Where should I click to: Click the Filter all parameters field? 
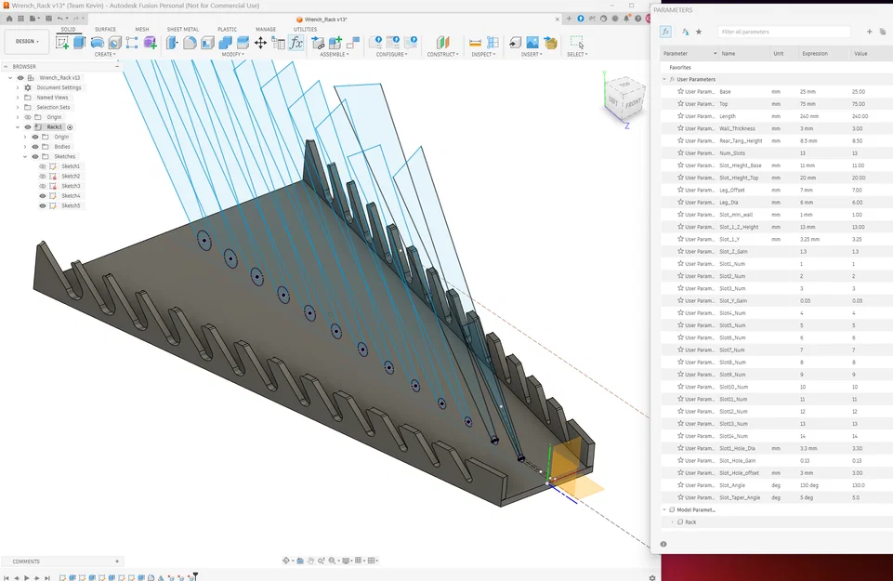coord(783,32)
